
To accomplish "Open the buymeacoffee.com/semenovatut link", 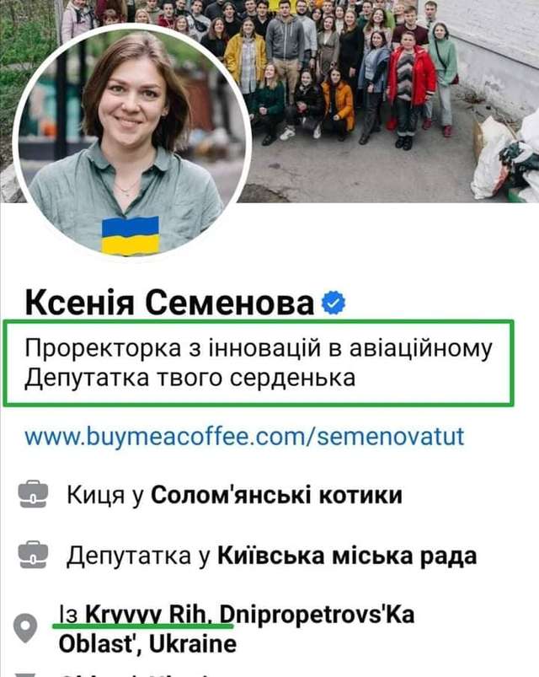I will point(244,437).
